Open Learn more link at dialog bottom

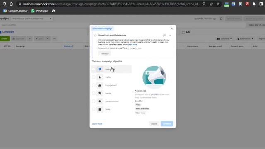point(97,124)
